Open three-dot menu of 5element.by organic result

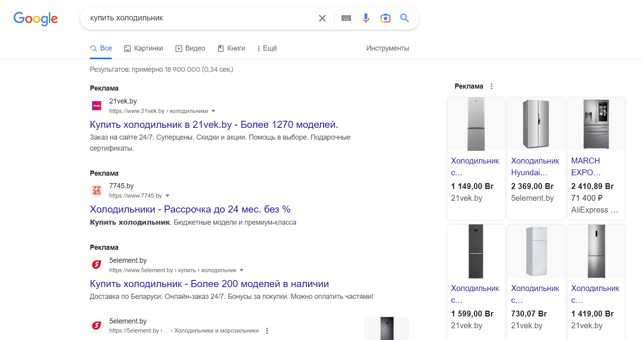(x=267, y=331)
